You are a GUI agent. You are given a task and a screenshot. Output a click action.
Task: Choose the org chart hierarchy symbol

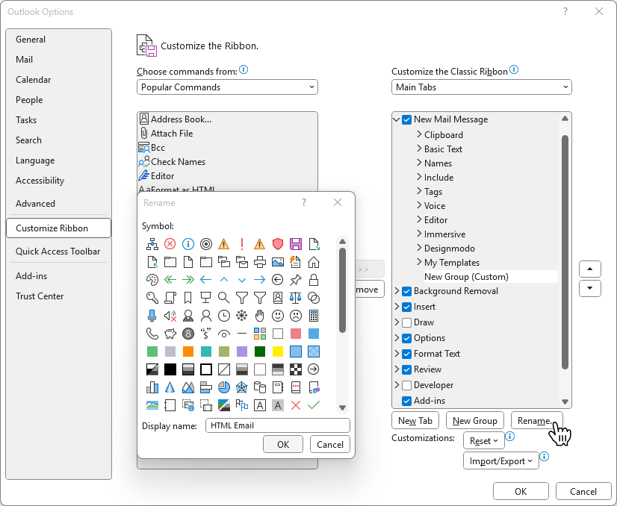click(152, 244)
